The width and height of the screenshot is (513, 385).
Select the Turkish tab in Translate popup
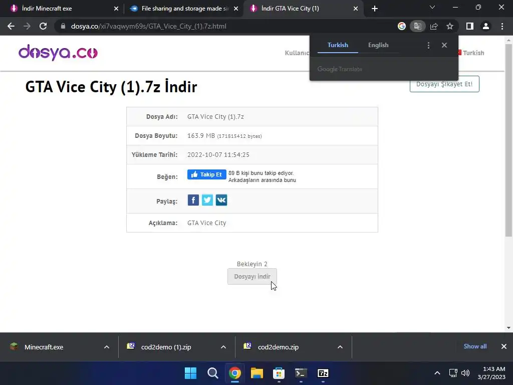[338, 45]
